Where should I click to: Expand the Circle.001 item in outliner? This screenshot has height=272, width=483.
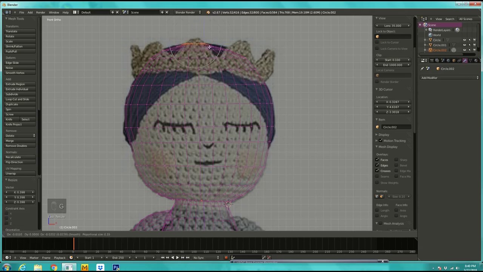tap(425, 45)
